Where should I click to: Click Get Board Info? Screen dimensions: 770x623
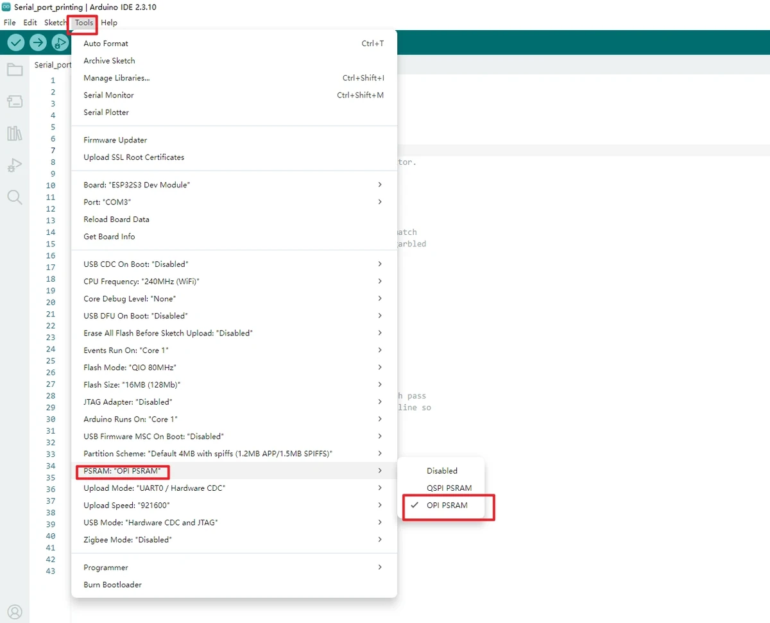click(234, 237)
